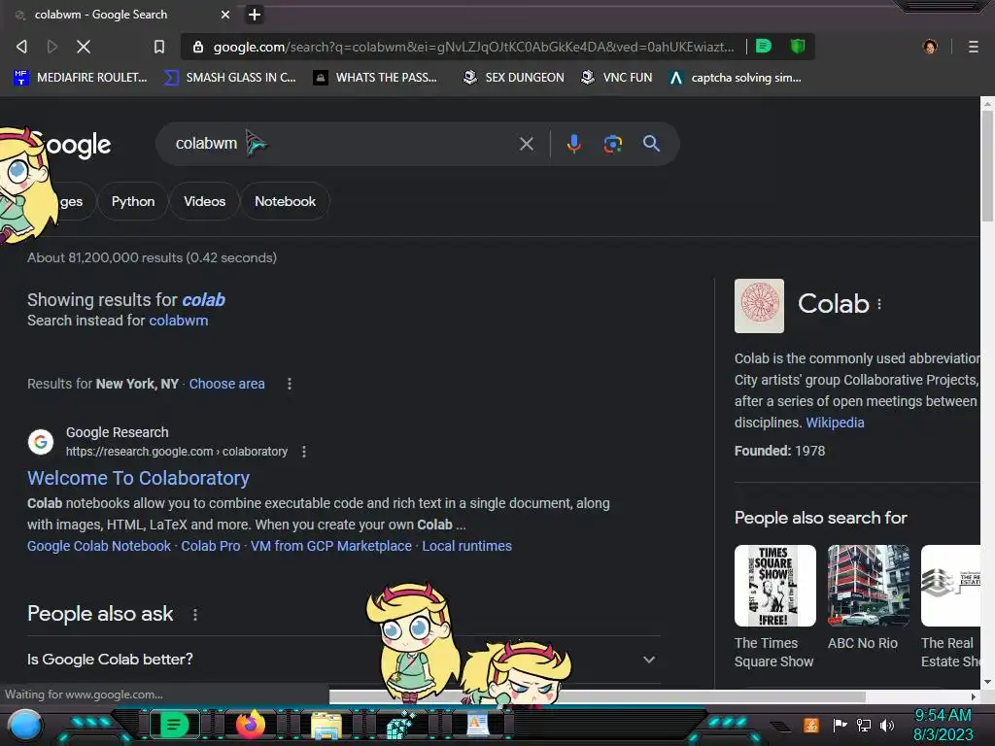
Task: Clear the search box with the X
Action: [x=526, y=144]
